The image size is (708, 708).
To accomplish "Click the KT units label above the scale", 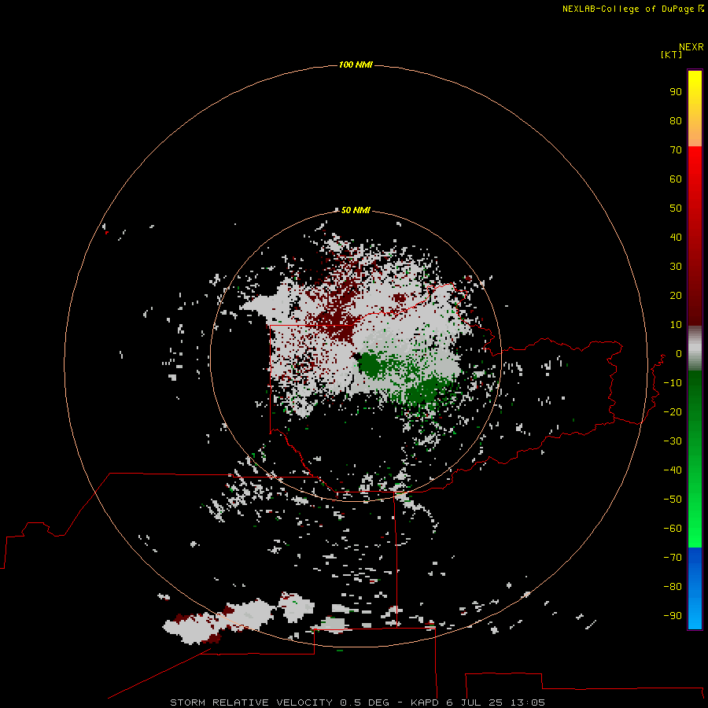I will click(x=672, y=54).
